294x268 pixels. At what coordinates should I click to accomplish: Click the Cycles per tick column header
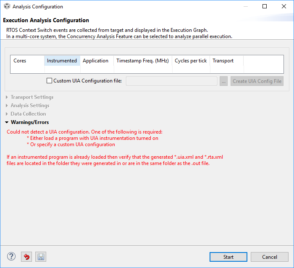191,61
